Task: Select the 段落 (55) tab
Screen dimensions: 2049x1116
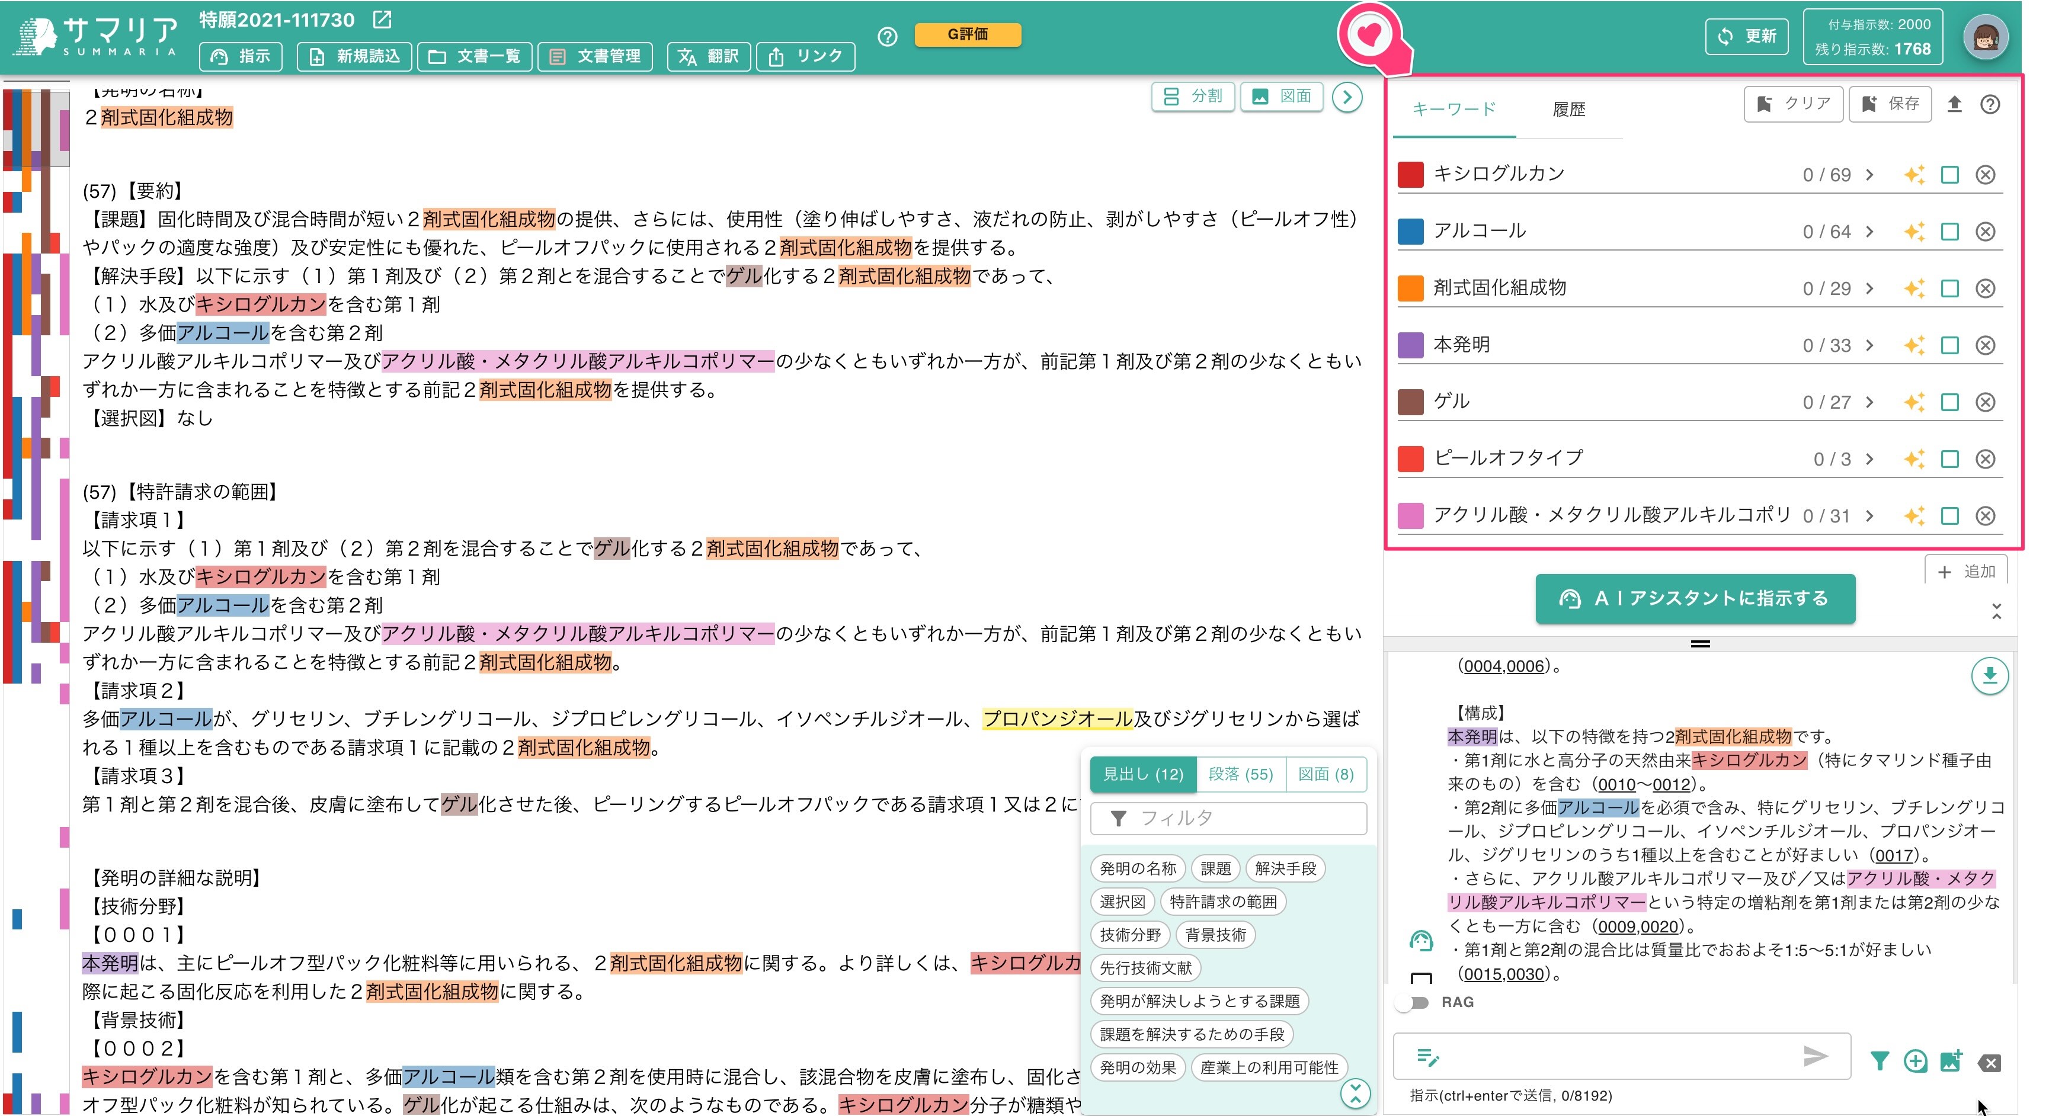Action: [x=1241, y=774]
